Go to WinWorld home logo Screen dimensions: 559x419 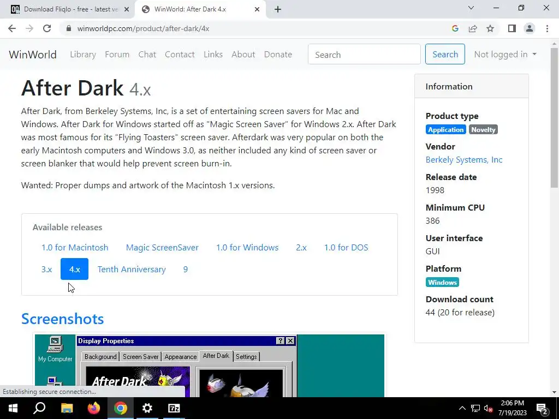coord(32,55)
